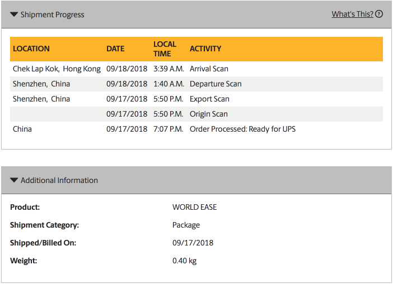The width and height of the screenshot is (393, 284).
Task: Click the WORLD EASE product value
Action: (x=194, y=207)
